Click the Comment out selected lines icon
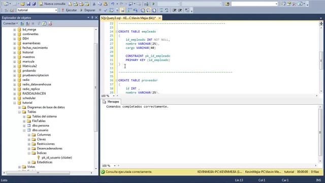This screenshot has width=325, height=183. pos(161,10)
